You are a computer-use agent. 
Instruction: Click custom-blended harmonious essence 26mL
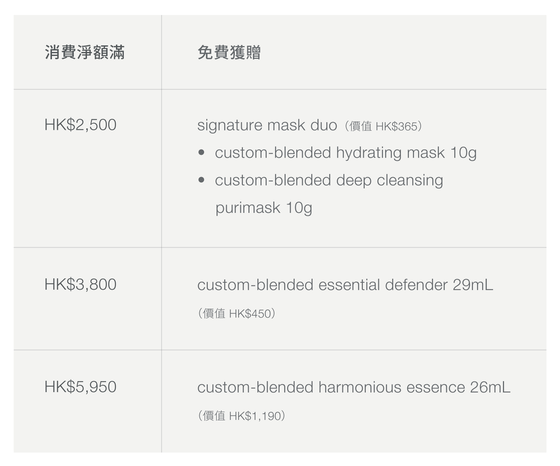point(354,387)
